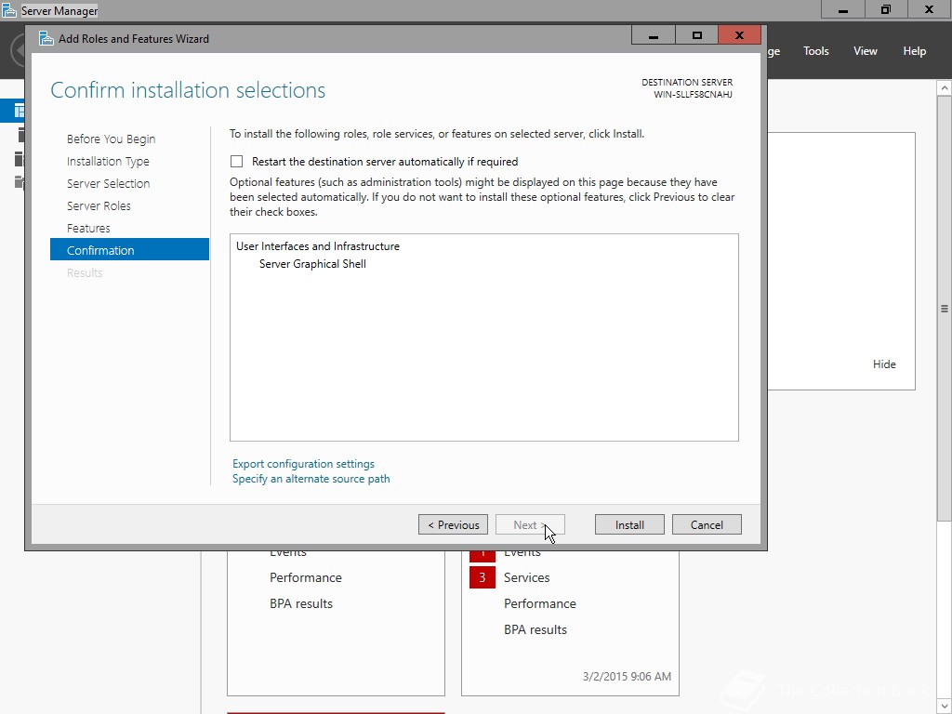Click the 3/2/2015 9:06 AM timestamp

[x=627, y=677]
